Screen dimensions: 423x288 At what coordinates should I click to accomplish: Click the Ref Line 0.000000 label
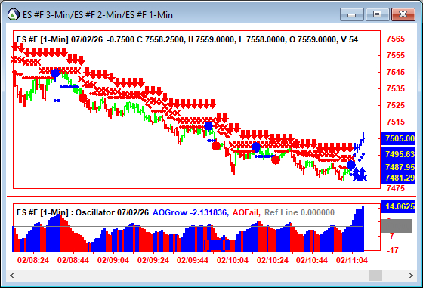tap(299, 212)
